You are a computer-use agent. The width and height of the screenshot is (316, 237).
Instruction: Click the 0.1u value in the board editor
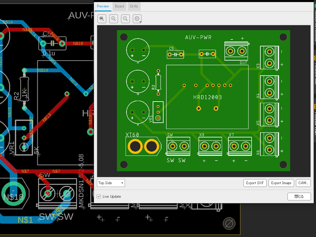[x=49, y=53]
